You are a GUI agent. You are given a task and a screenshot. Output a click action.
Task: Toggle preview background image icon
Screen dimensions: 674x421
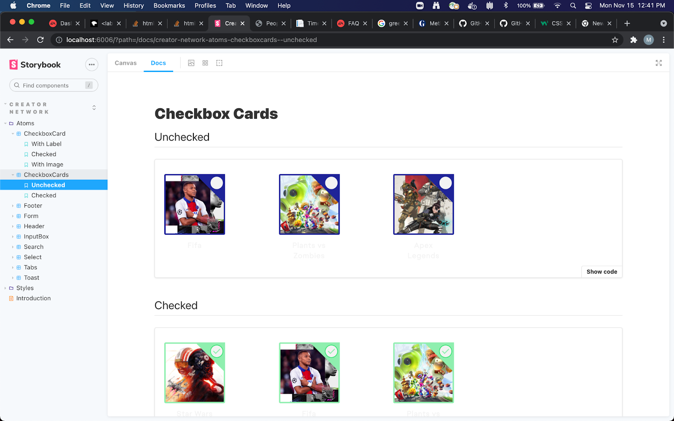(x=191, y=63)
